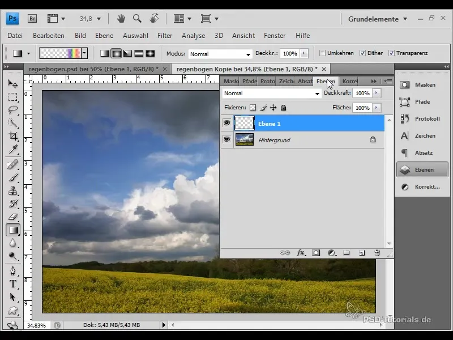
Task: Click the Hand tool in application bar
Action: point(121,19)
